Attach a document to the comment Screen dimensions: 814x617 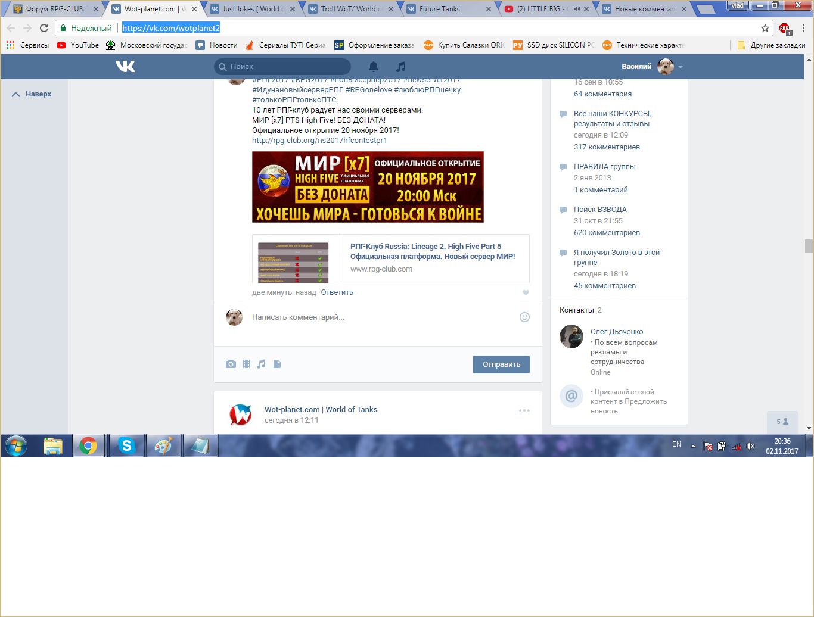(277, 364)
